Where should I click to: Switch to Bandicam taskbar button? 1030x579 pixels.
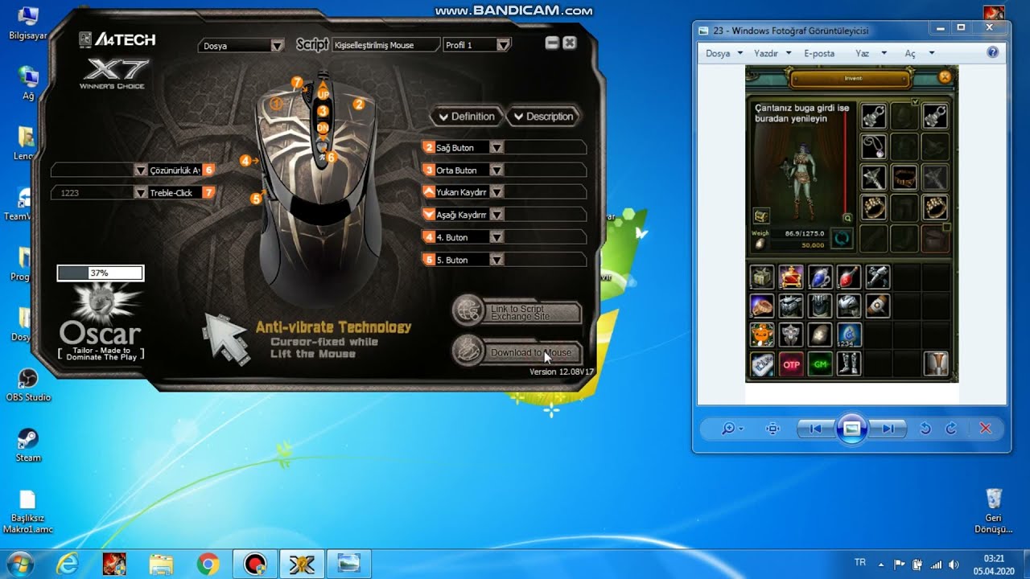coord(255,565)
